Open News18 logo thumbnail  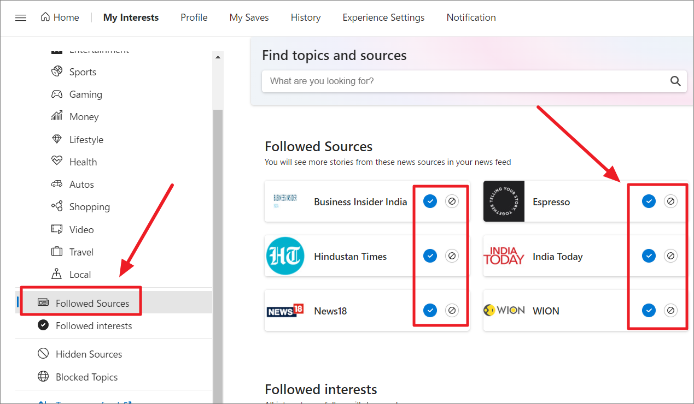click(285, 311)
